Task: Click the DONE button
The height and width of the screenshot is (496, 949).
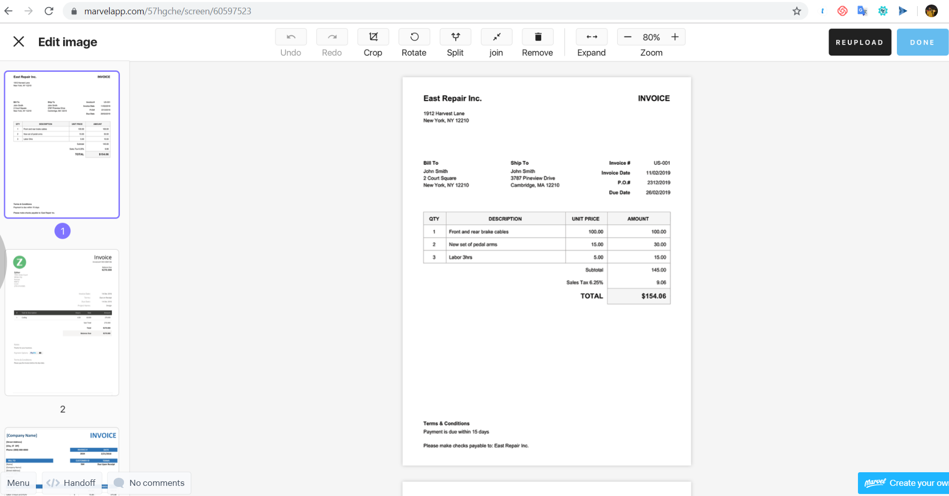Action: [x=922, y=42]
